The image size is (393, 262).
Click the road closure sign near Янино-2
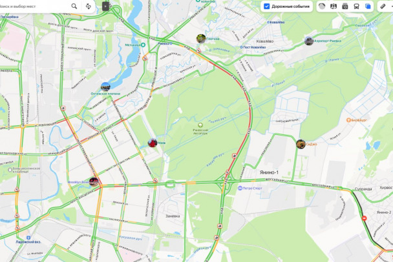click(x=364, y=218)
